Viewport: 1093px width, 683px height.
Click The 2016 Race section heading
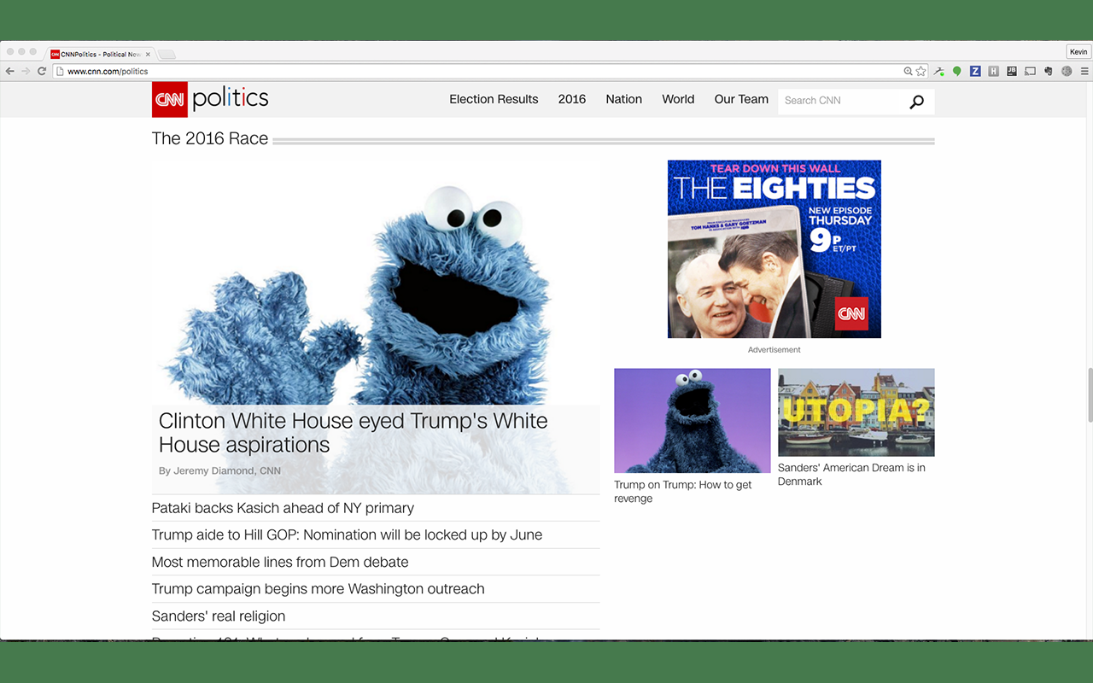click(210, 138)
